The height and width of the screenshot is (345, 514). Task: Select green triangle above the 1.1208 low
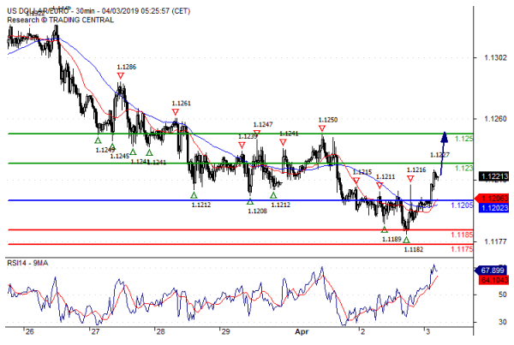tap(250, 202)
